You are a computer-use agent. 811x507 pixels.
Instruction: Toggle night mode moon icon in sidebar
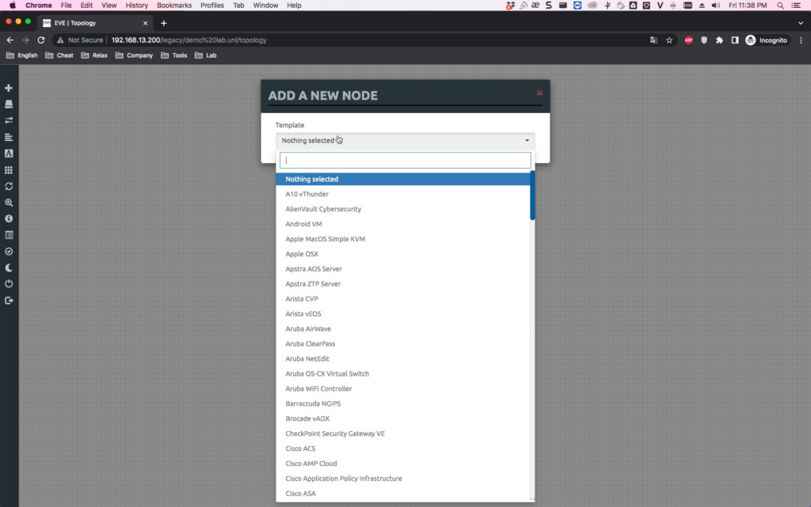pos(9,268)
